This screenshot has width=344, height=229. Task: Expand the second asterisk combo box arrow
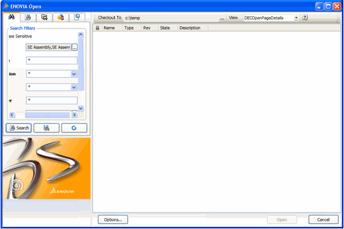pyautogui.click(x=74, y=87)
